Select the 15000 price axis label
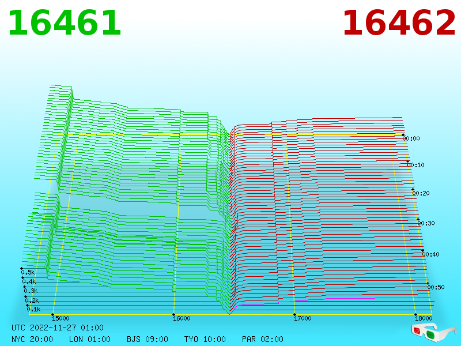This screenshot has height=346, width=461. coord(61,318)
